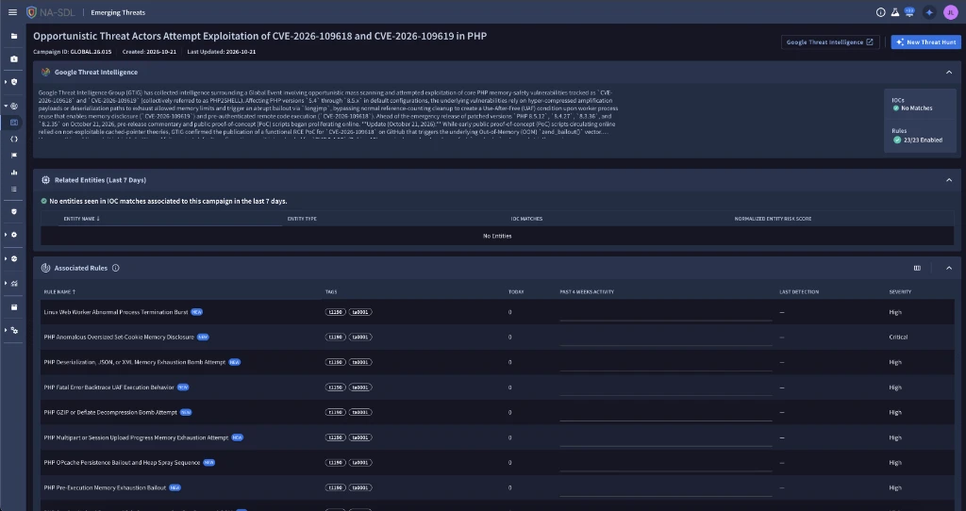Click the Last Detection column header
Screen dimensions: 966x511
799,292
